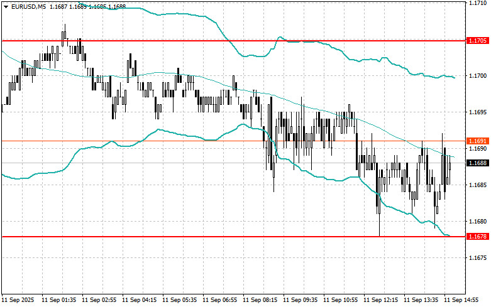The width and height of the screenshot is (491, 307).
Task: Click the '11 Sep 12:15' time label
Action: click(381, 300)
